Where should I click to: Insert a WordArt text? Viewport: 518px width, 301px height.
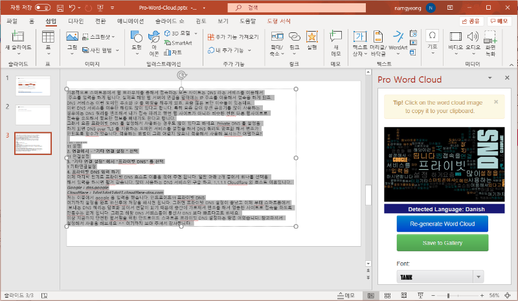(x=398, y=39)
